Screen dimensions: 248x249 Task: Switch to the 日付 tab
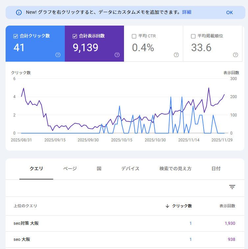point(216,169)
